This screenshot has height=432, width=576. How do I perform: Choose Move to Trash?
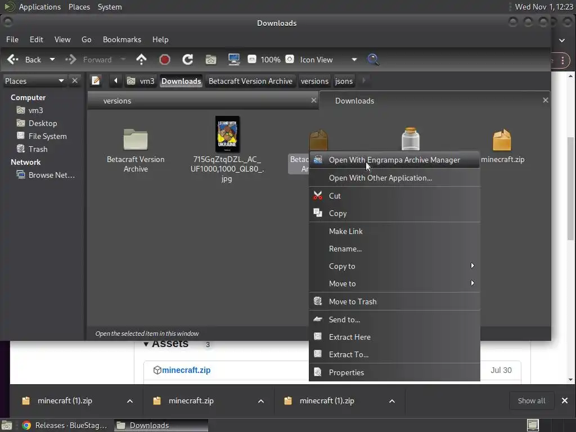click(394, 301)
